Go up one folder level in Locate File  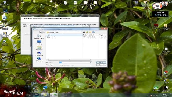[87, 32]
